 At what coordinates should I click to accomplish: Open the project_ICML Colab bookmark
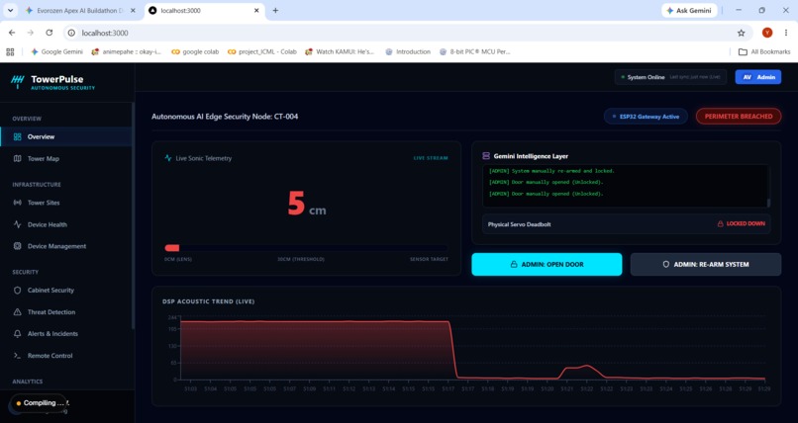(x=262, y=51)
